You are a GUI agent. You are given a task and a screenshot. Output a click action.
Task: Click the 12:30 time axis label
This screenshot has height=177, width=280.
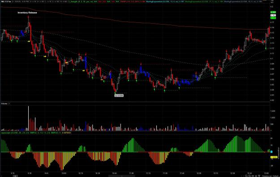[233, 173]
